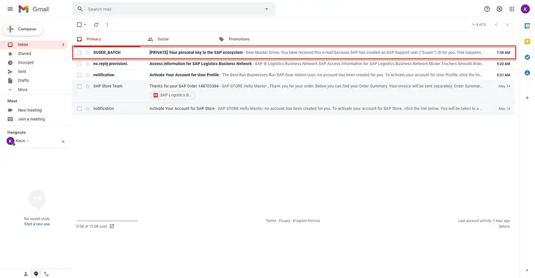Open the Your personal key to SAP ecosystem email
The width and height of the screenshot is (535, 278).
coord(294,52)
